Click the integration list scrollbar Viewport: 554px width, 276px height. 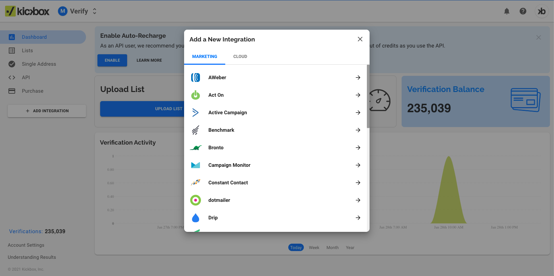(368, 96)
